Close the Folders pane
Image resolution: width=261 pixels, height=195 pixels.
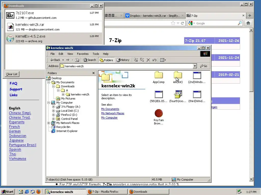93,73
